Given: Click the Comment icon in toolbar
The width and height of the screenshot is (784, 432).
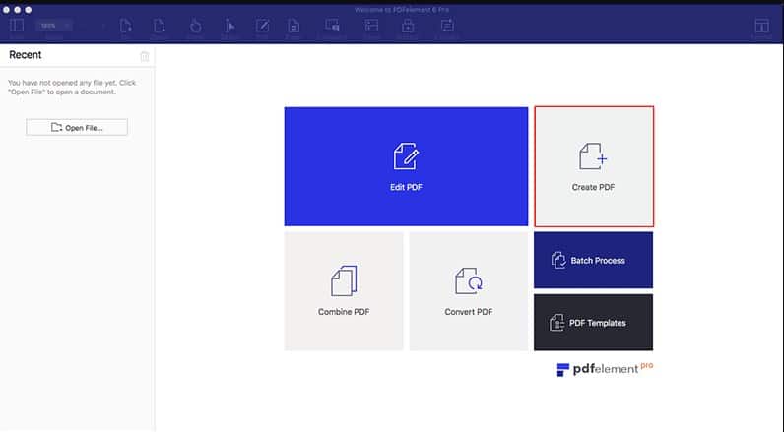Looking at the screenshot, I should coord(332,26).
